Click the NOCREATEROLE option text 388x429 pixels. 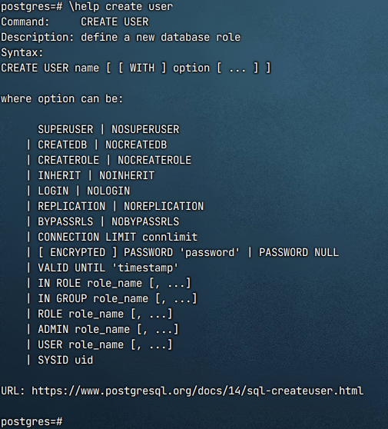154,160
